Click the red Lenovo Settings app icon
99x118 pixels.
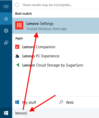click(19, 25)
